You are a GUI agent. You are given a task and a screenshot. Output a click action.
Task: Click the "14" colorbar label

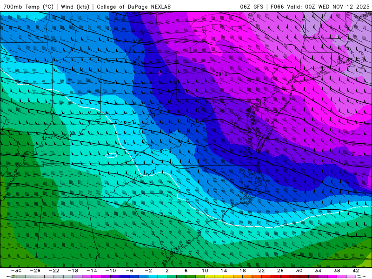pyautogui.click(x=224, y=271)
